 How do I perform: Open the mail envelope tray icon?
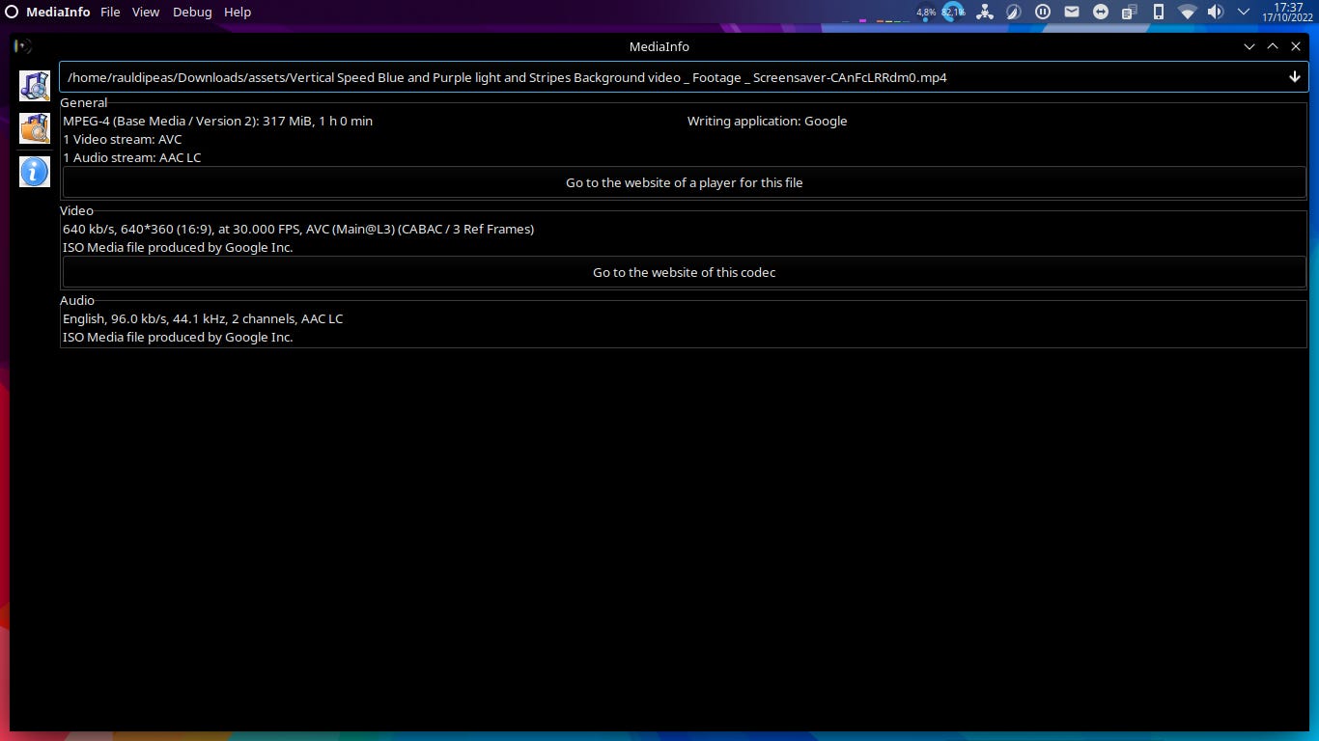[1072, 12]
